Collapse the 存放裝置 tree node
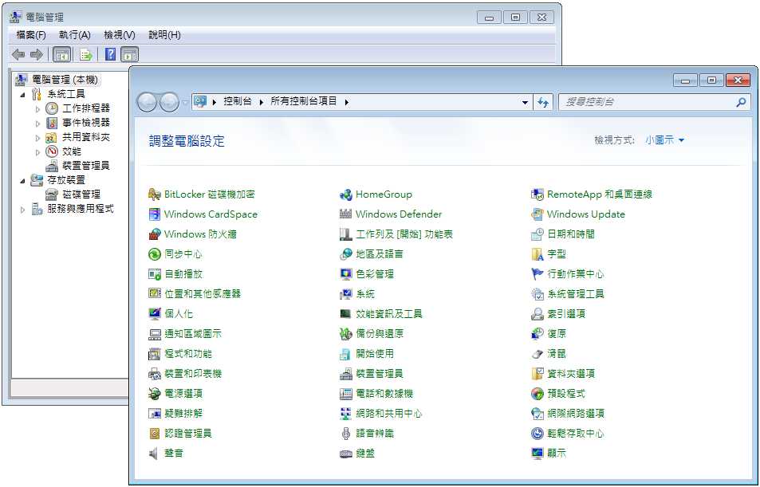760x487 pixels. tap(23, 181)
